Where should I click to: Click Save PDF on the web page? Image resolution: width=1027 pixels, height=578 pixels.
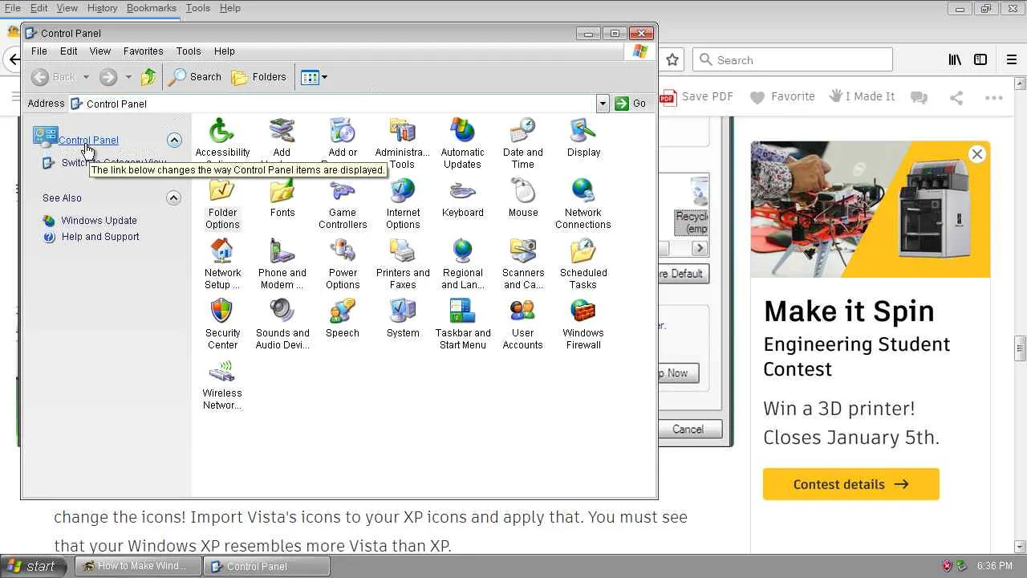696,96
